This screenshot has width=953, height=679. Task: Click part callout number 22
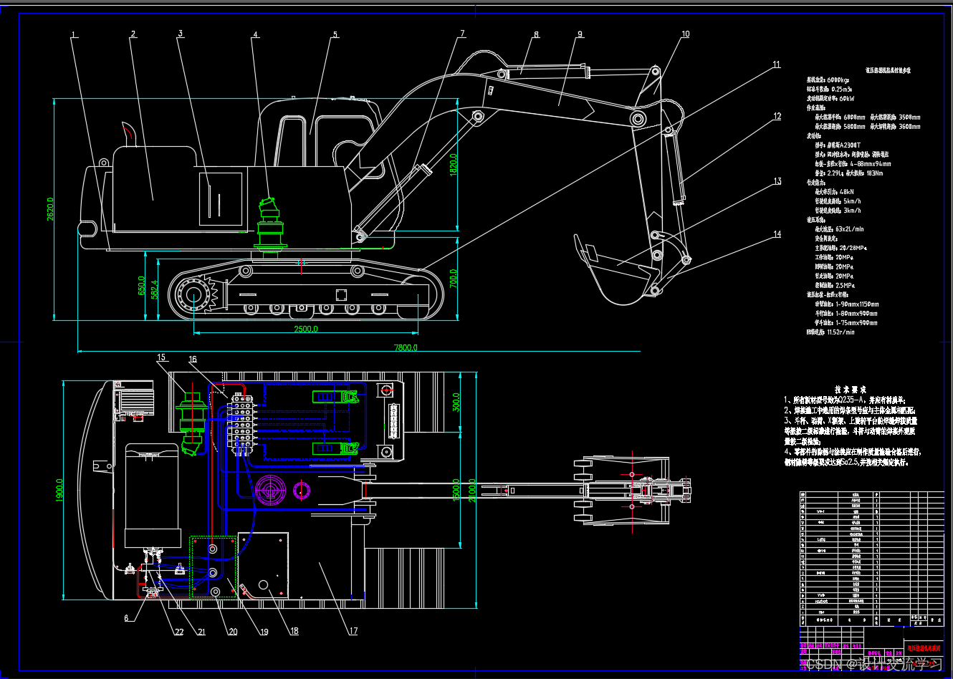(x=179, y=632)
